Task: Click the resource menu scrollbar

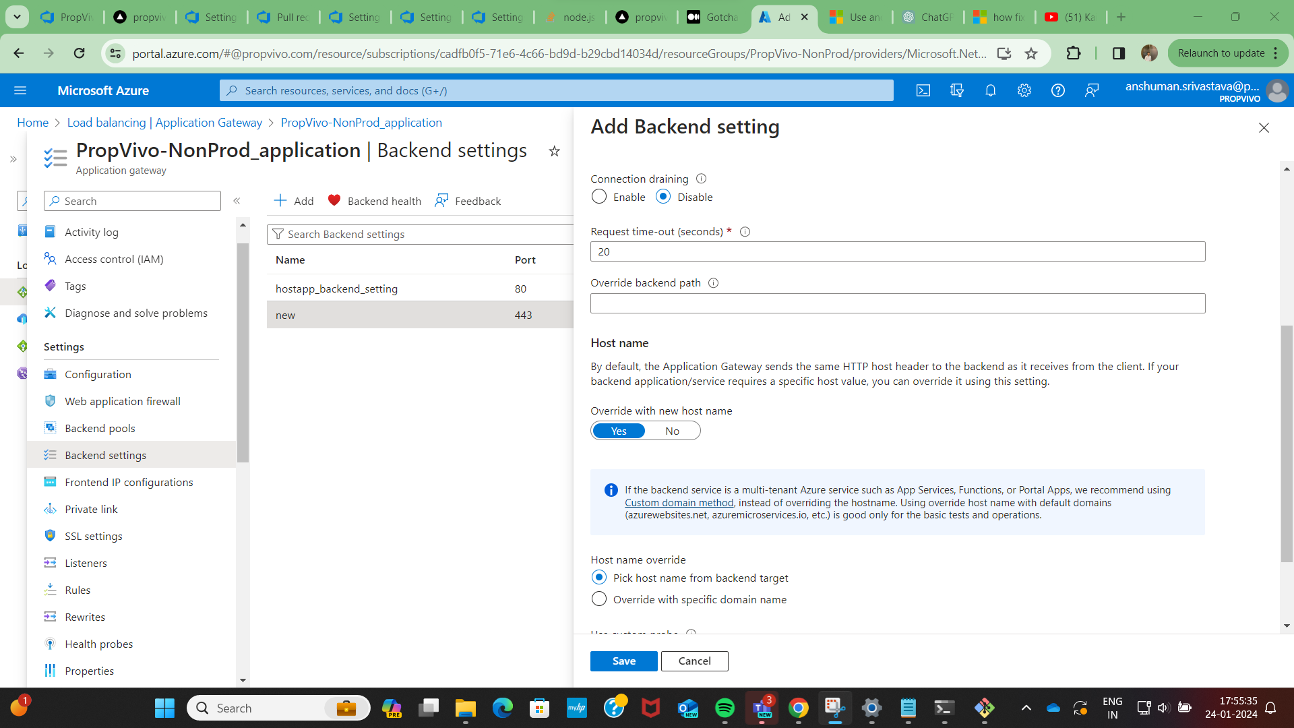Action: pyautogui.click(x=243, y=352)
